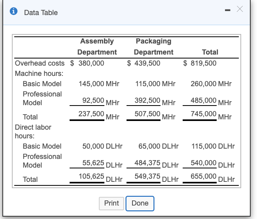Click the Done button
This screenshot has width=257, height=219.
tap(140, 203)
